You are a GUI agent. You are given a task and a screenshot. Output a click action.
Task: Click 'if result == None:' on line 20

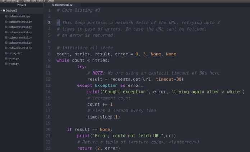(89, 129)
